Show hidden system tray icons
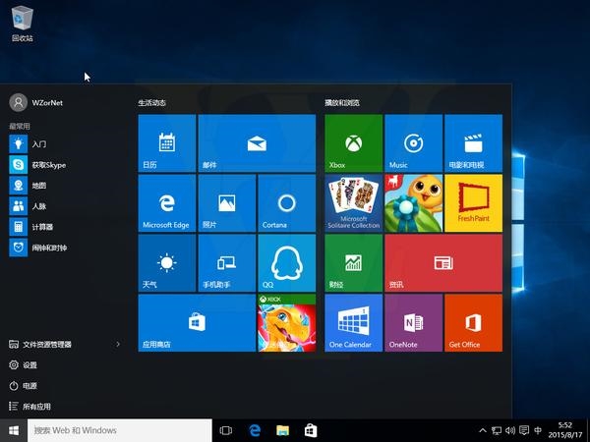The width and height of the screenshot is (590, 442). 483,430
